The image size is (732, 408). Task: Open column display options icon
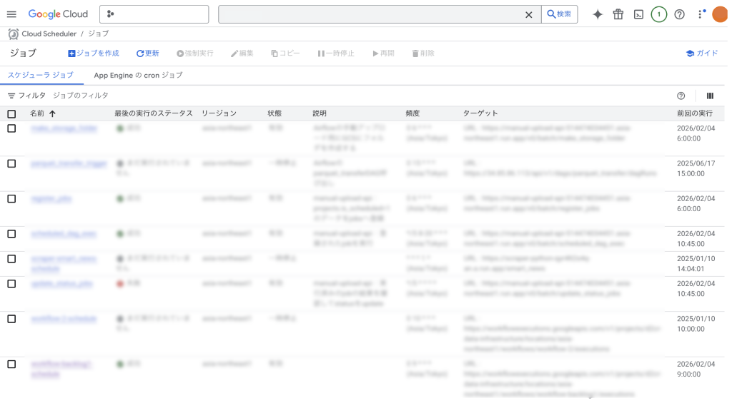coord(710,96)
